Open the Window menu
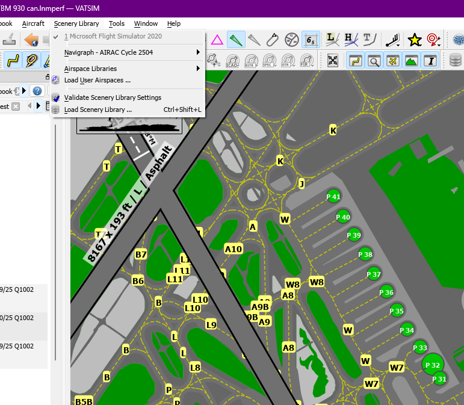 [146, 23]
